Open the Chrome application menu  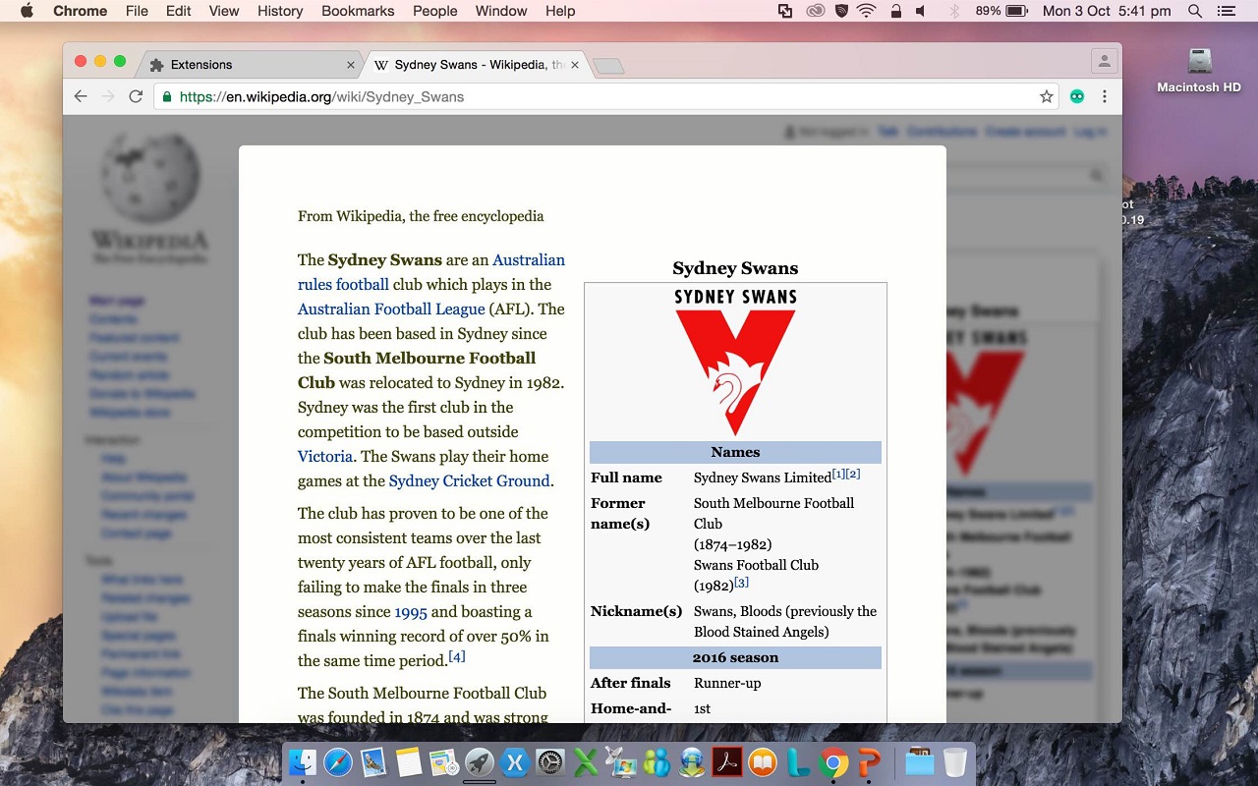pos(81,11)
